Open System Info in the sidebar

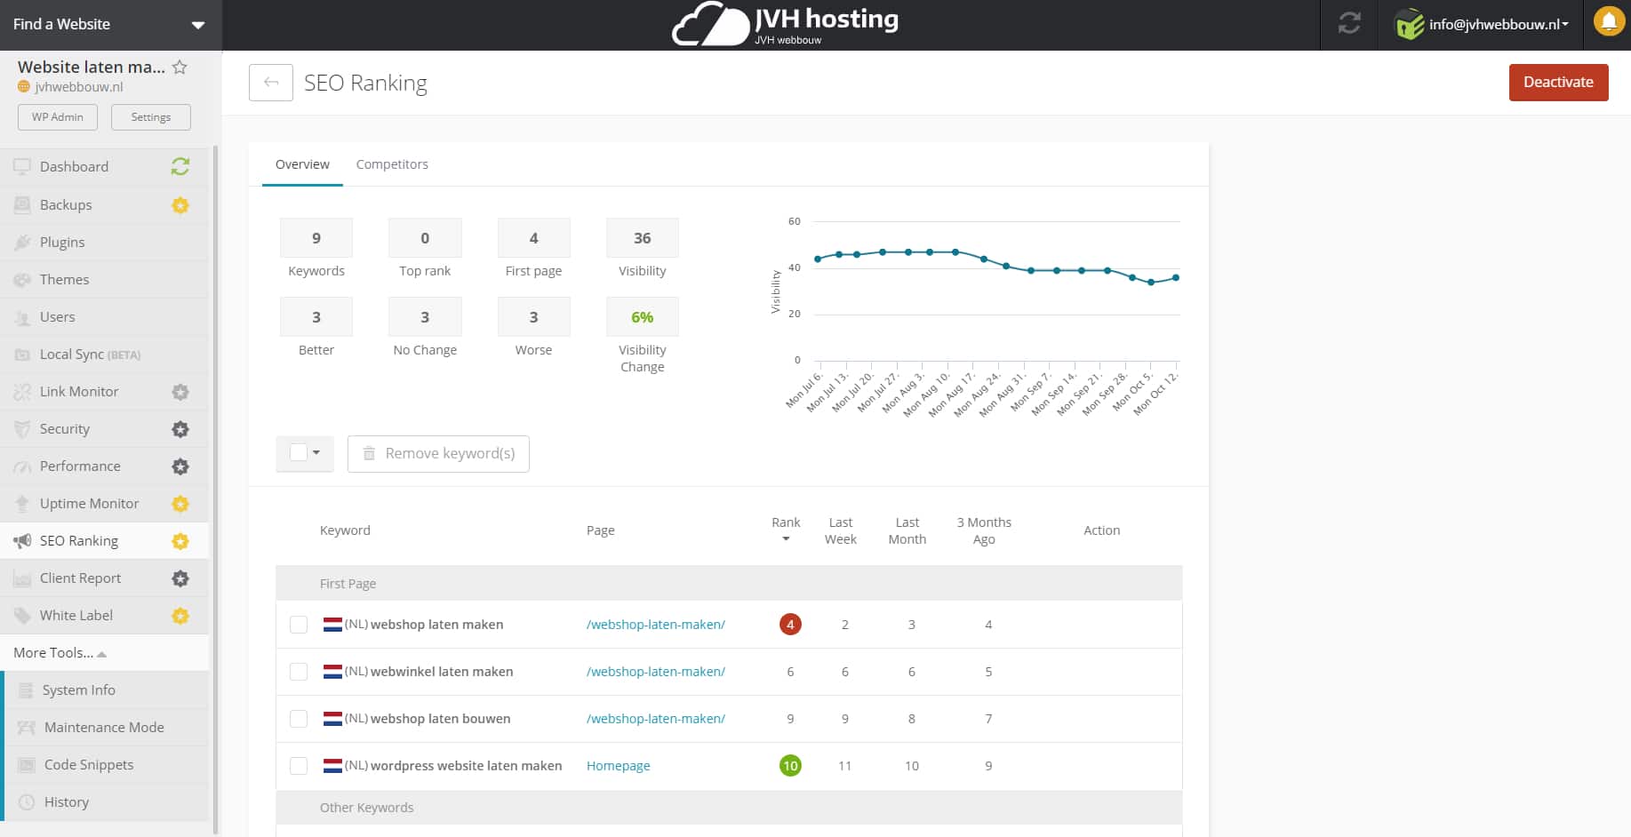coord(78,690)
